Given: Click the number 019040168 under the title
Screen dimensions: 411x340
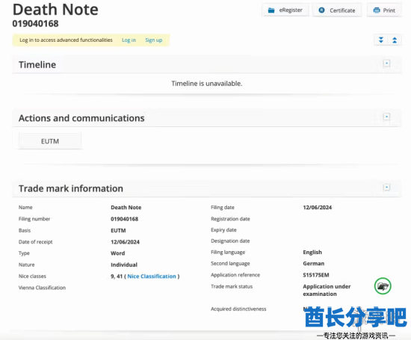Looking at the screenshot, I should 35,24.
